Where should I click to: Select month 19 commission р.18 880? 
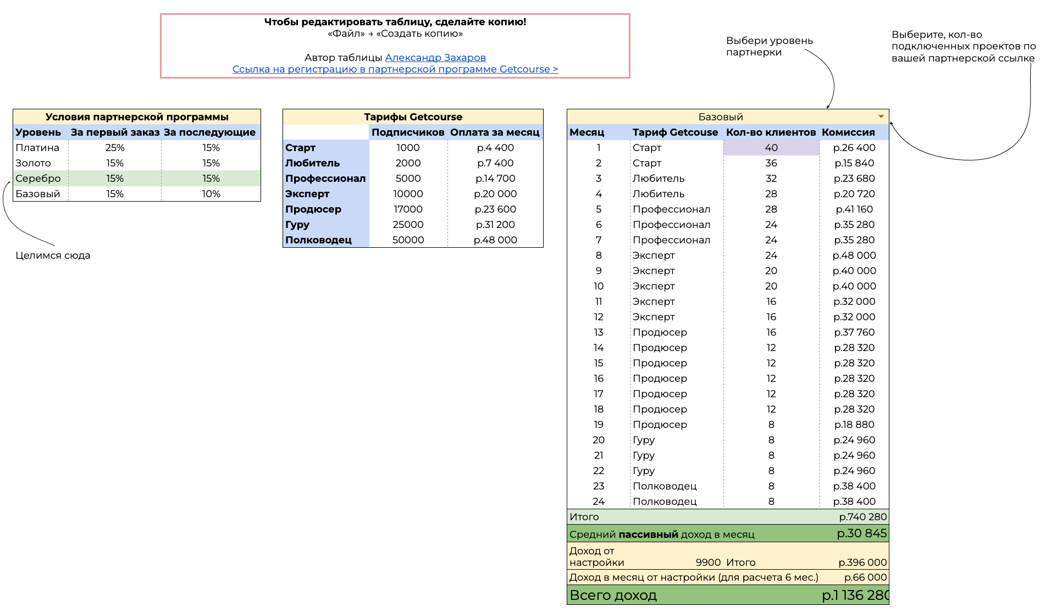click(854, 425)
